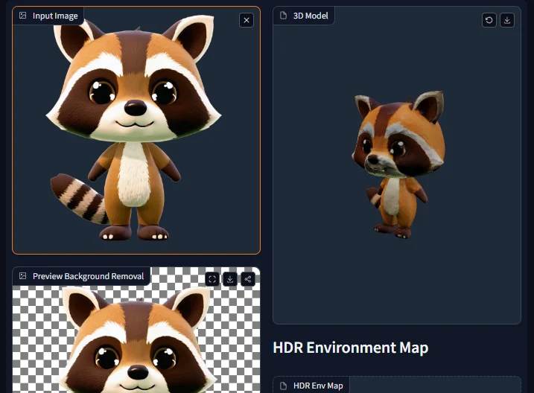Reset the 3D Model view

point(489,20)
